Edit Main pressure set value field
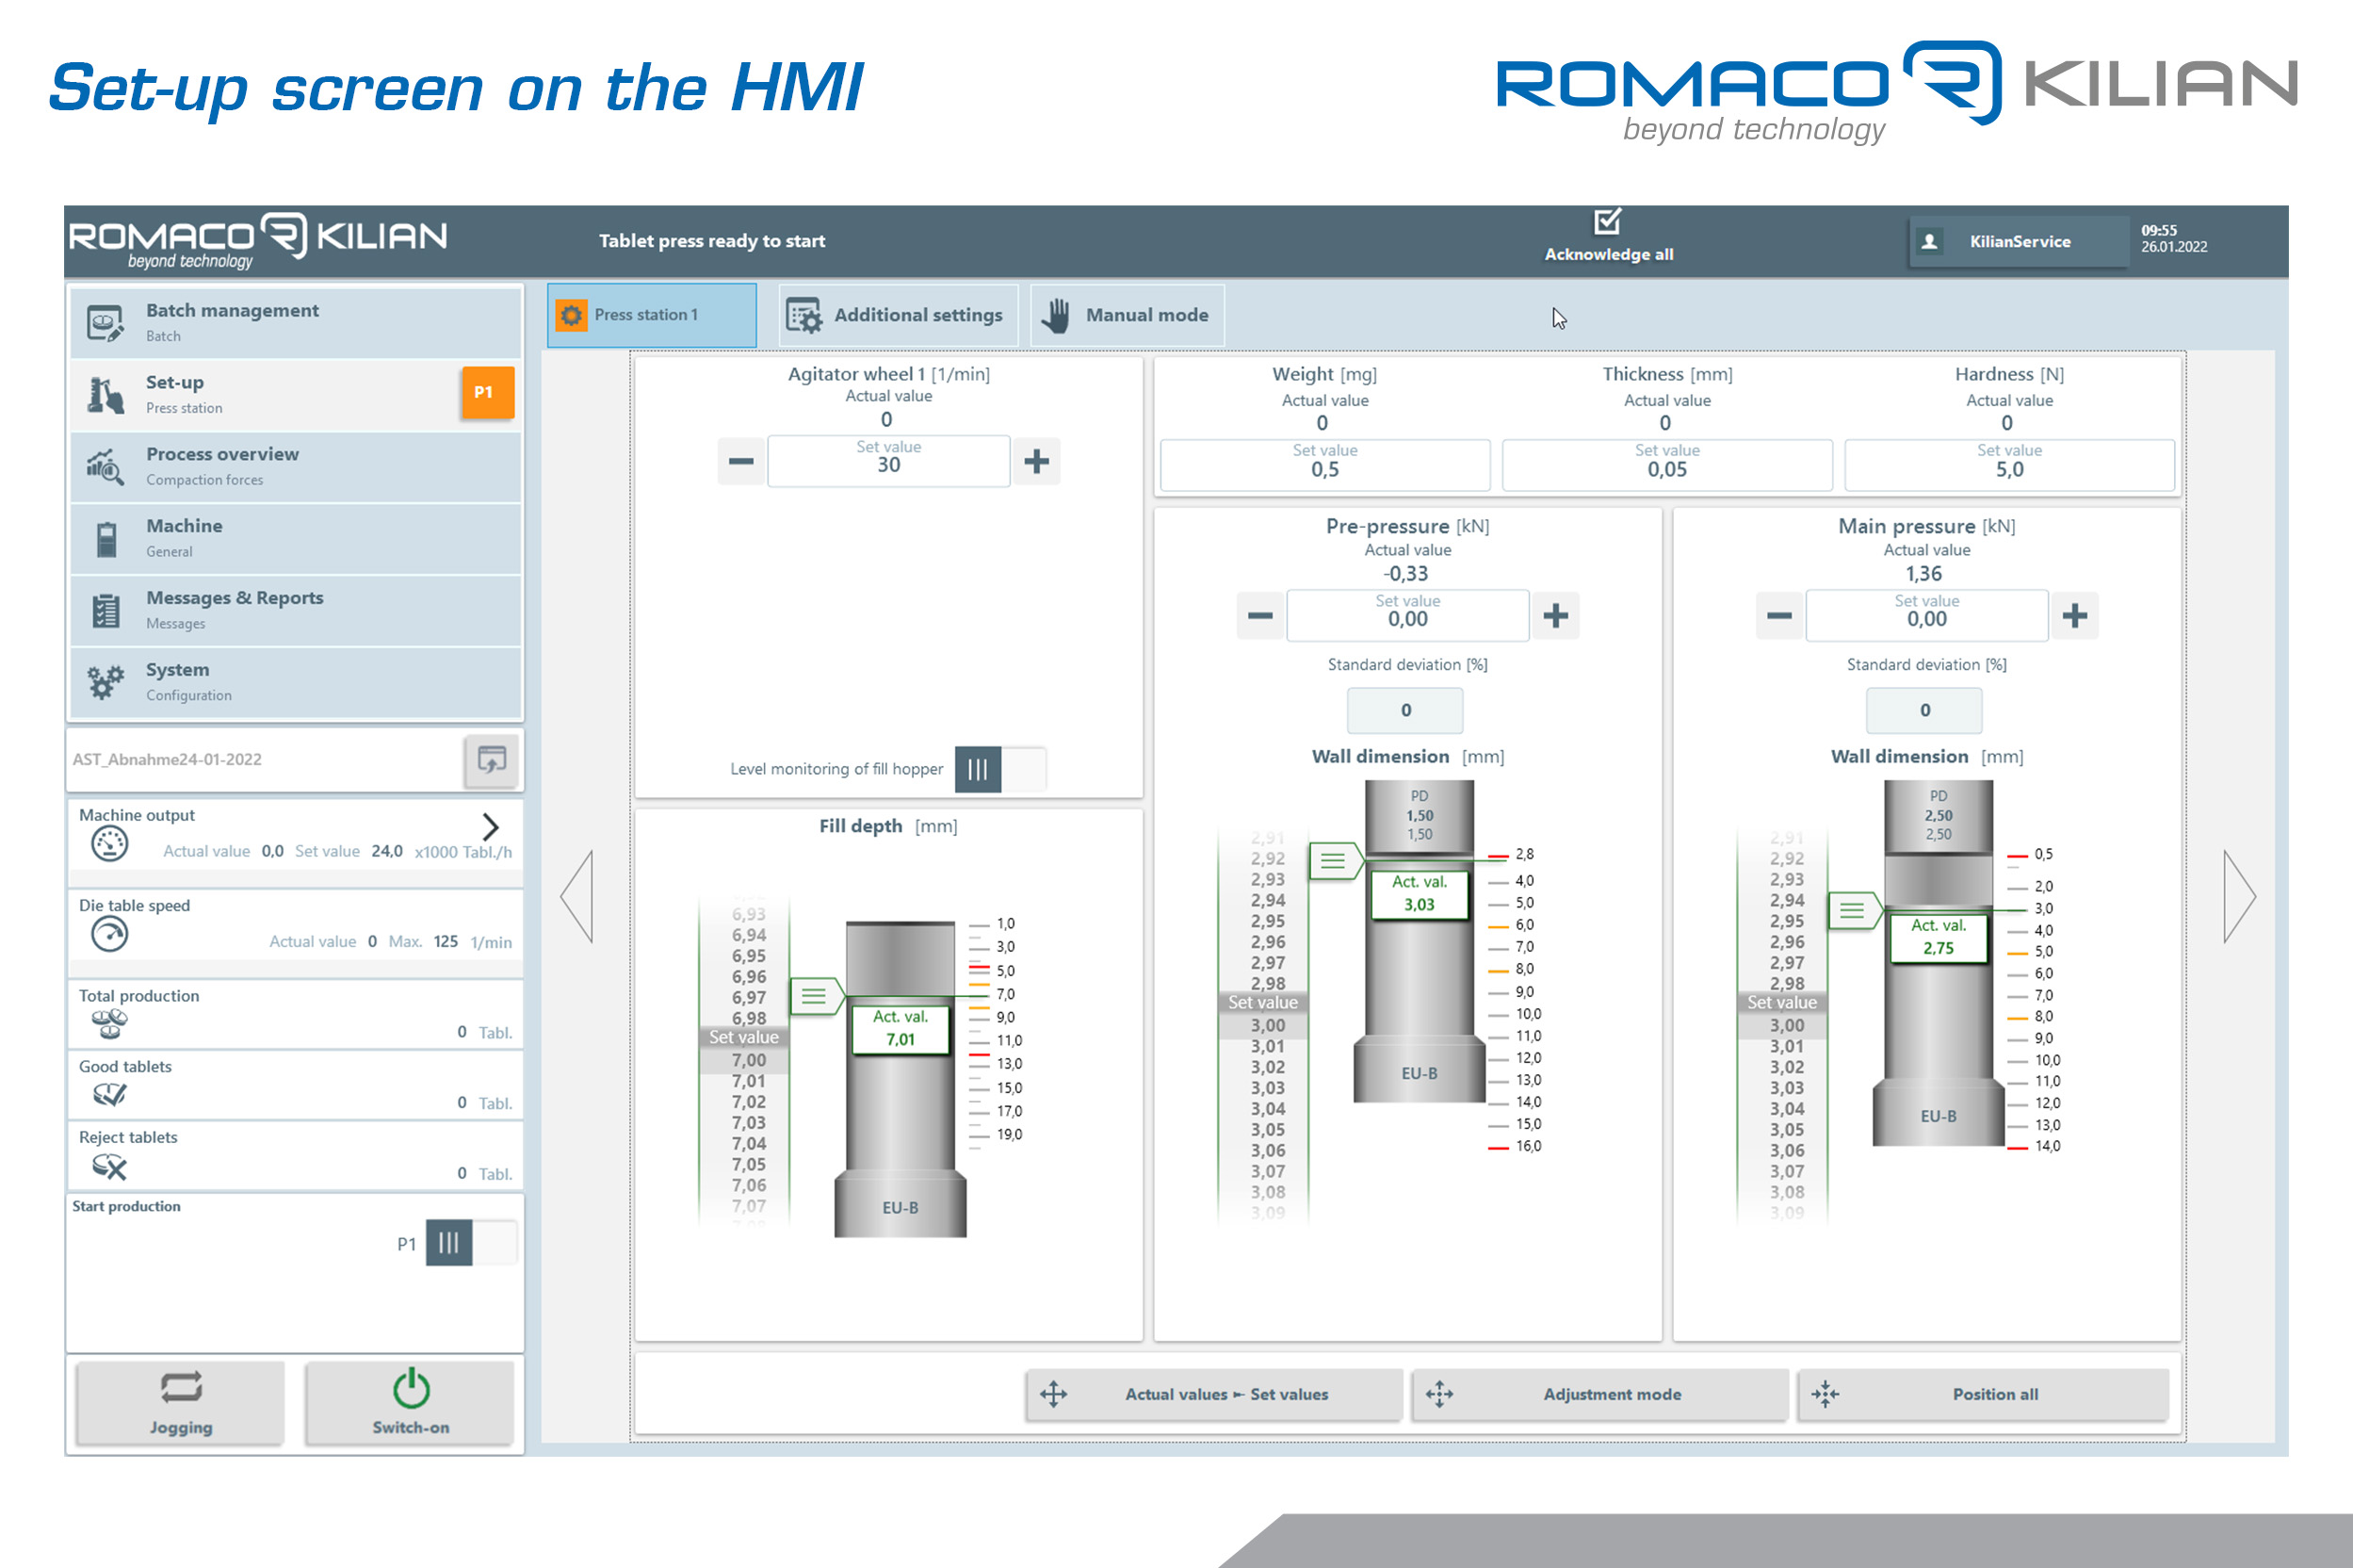2353x1568 pixels. [1926, 615]
